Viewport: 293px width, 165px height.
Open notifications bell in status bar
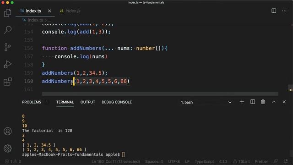(286, 161)
